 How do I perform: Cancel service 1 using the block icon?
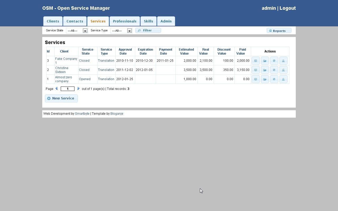click(274, 79)
